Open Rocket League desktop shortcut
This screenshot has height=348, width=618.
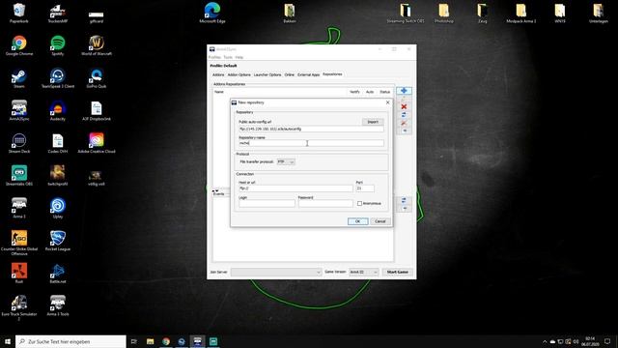(58, 241)
